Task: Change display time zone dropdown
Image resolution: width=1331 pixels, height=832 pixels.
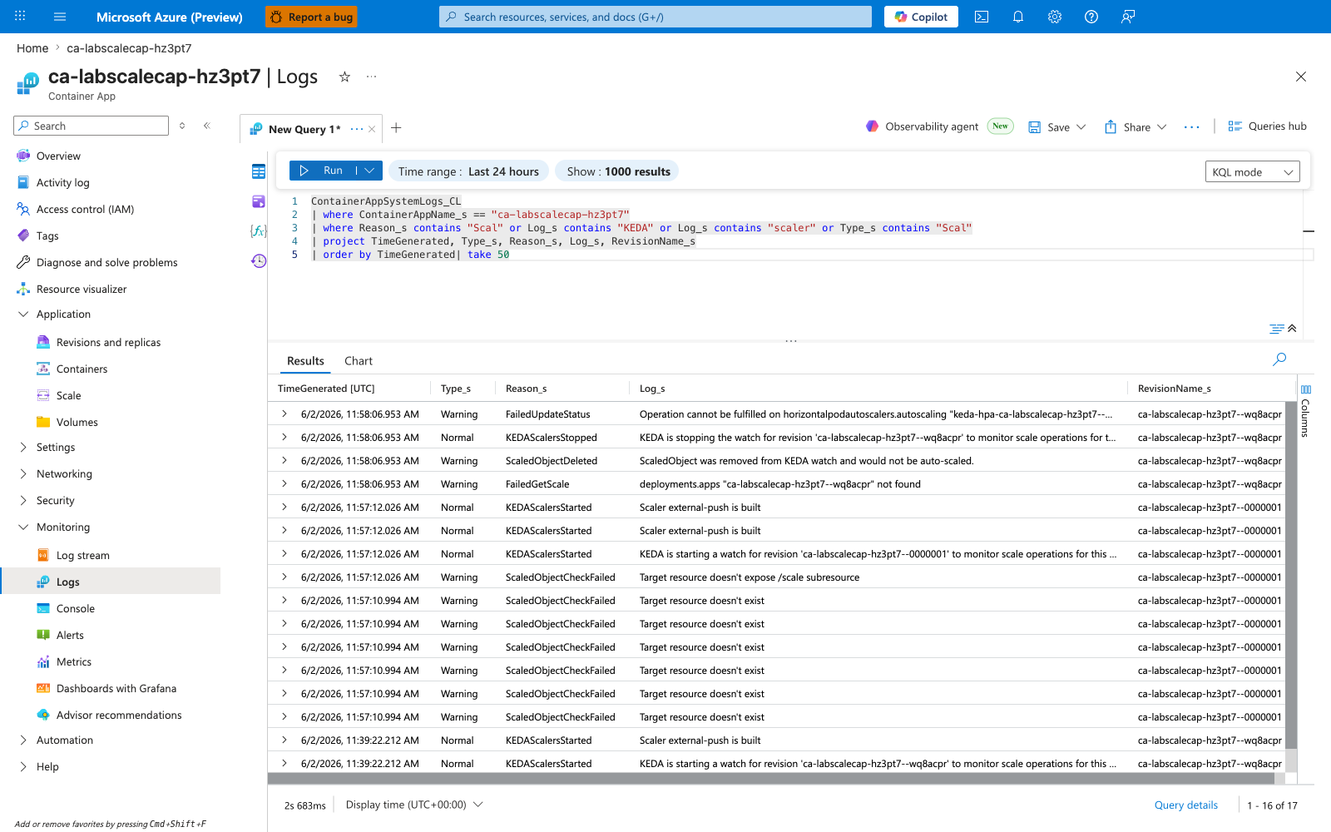Action: coord(413,805)
